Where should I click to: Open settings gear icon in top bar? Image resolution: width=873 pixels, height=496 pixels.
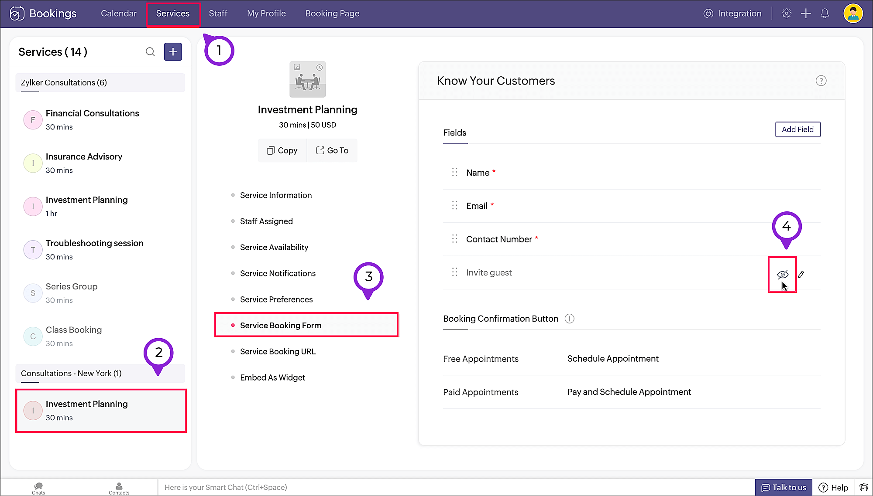[786, 14]
